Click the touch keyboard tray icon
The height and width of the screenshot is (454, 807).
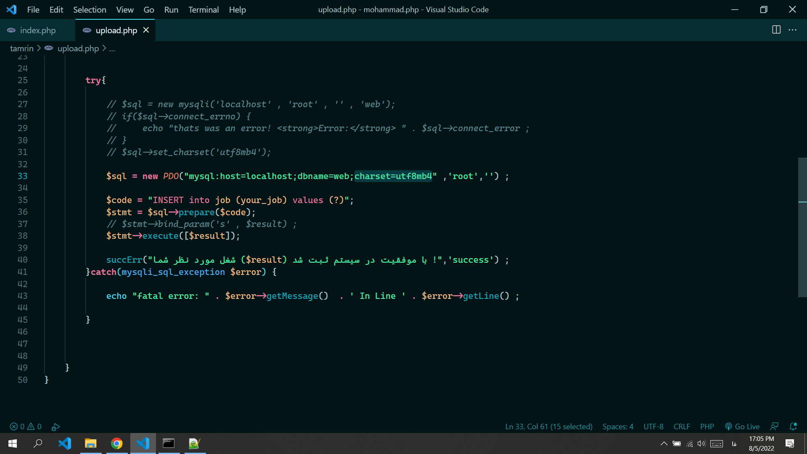coord(717,443)
